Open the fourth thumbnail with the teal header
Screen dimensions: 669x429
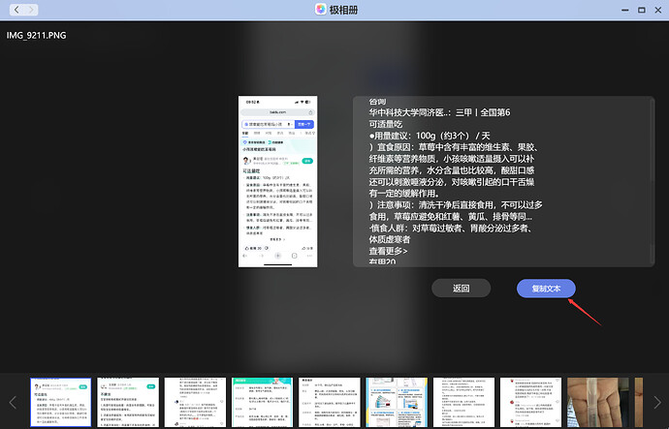261,402
